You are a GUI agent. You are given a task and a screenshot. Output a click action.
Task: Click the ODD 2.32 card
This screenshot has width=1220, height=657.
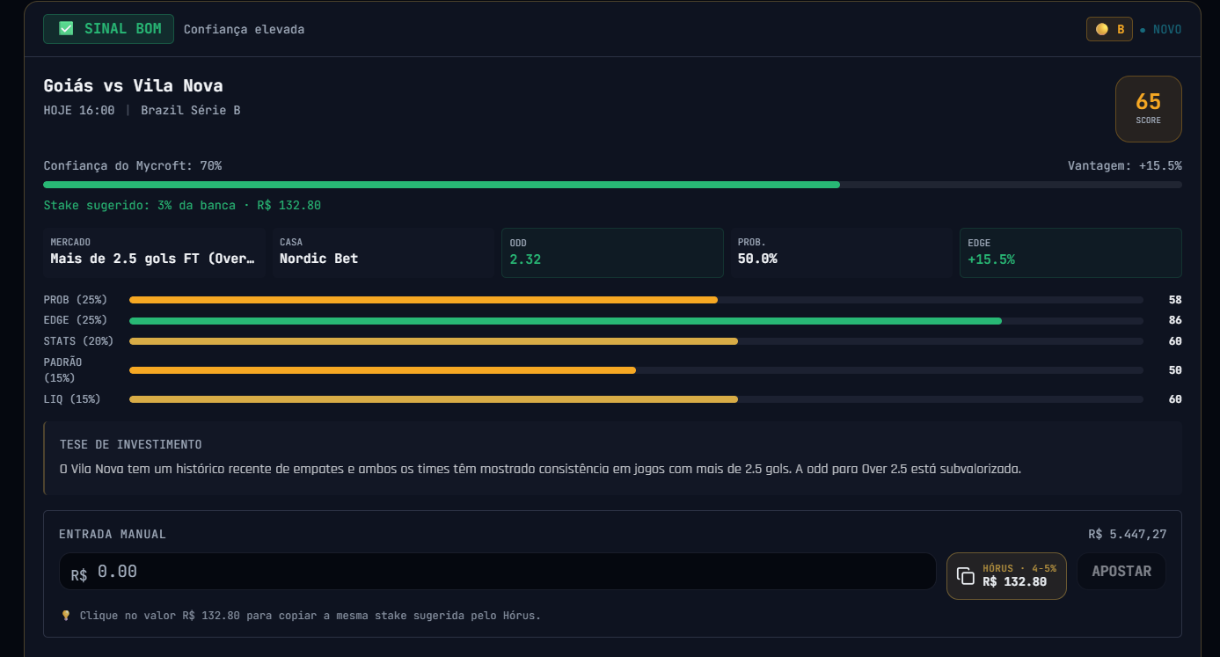pyautogui.click(x=612, y=252)
